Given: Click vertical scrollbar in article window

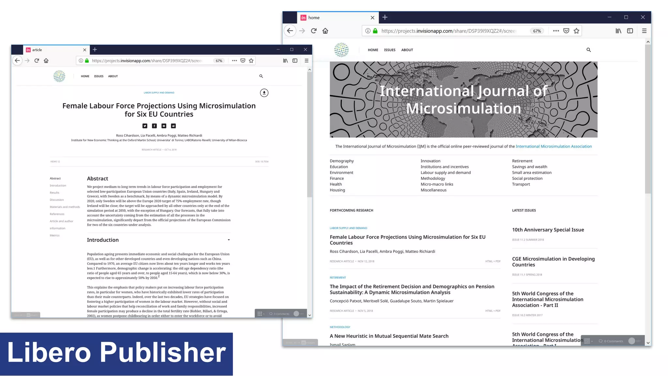Looking at the screenshot, I should 310,134.
